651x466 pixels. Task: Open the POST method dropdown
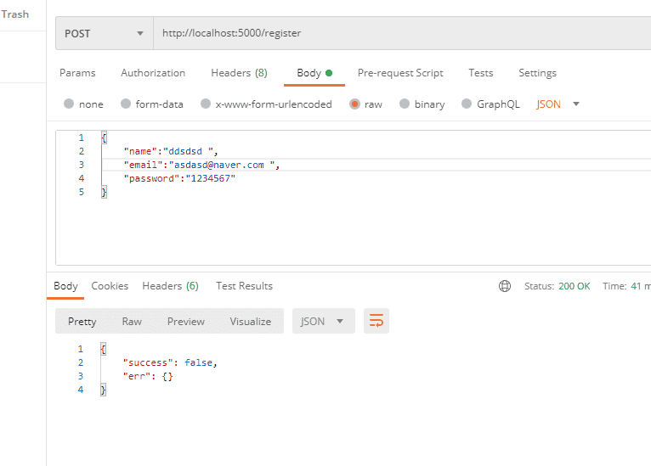pyautogui.click(x=104, y=34)
